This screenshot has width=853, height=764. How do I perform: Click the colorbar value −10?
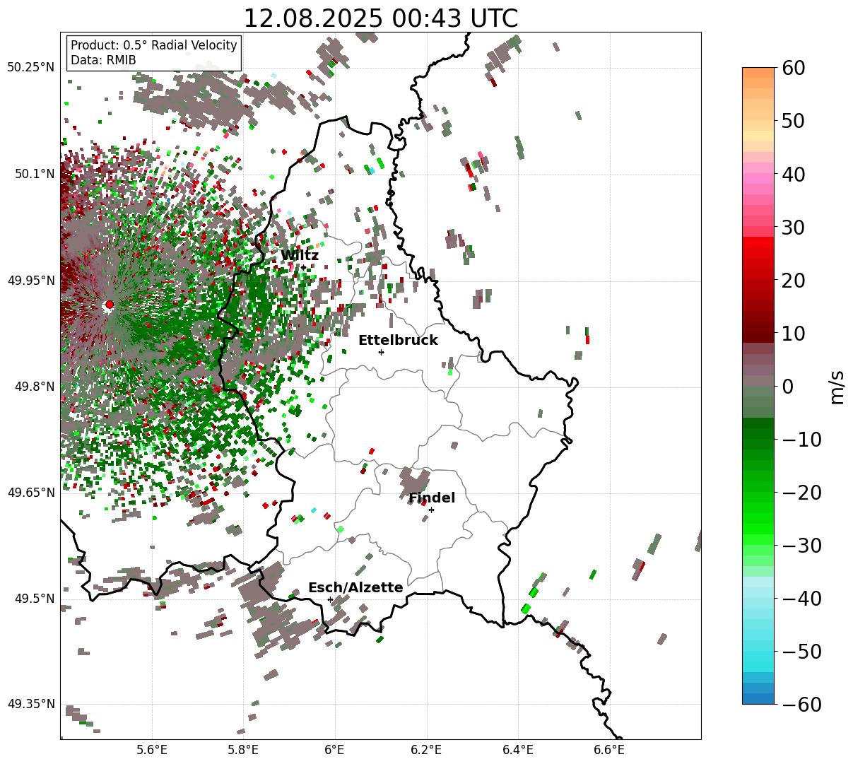[801, 440]
